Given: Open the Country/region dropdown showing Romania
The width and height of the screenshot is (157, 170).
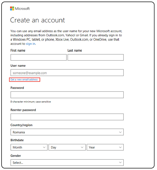Looking at the screenshot, I should click(x=67, y=132).
